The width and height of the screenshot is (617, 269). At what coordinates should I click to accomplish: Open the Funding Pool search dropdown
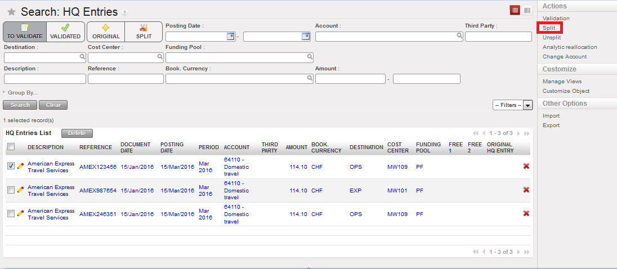pos(309,57)
